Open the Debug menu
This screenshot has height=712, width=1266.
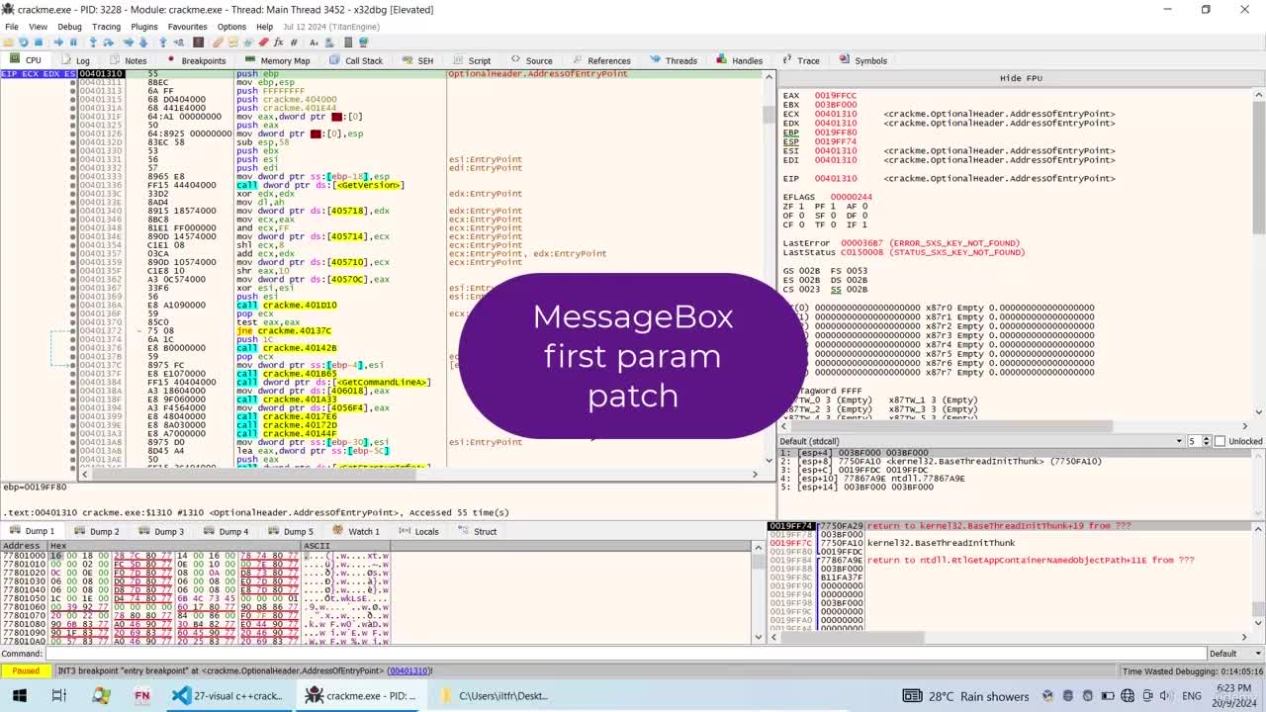[x=69, y=27]
